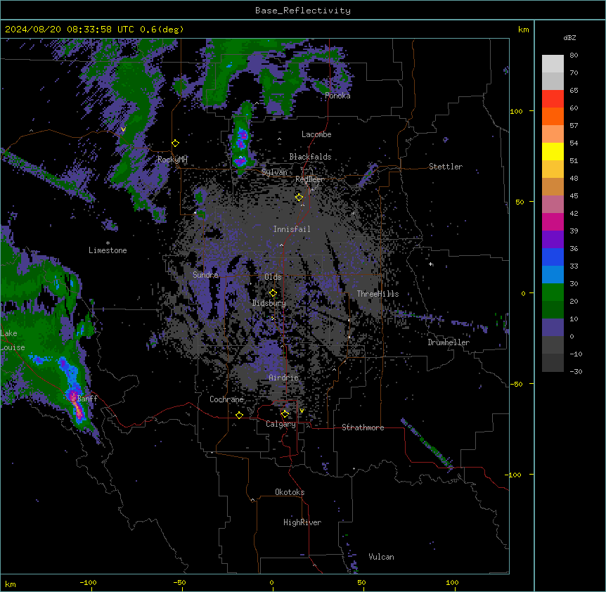The width and height of the screenshot is (606, 592).
Task: Click the km unit label at bottom left
Action: pyautogui.click(x=11, y=584)
